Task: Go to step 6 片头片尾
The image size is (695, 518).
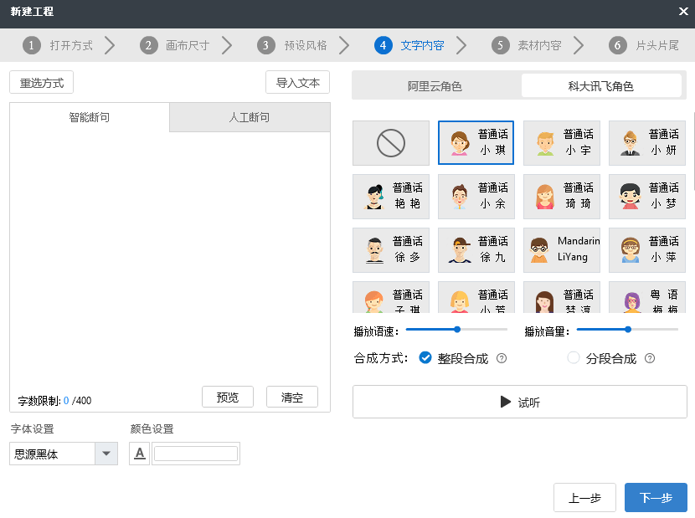Action: [644, 45]
